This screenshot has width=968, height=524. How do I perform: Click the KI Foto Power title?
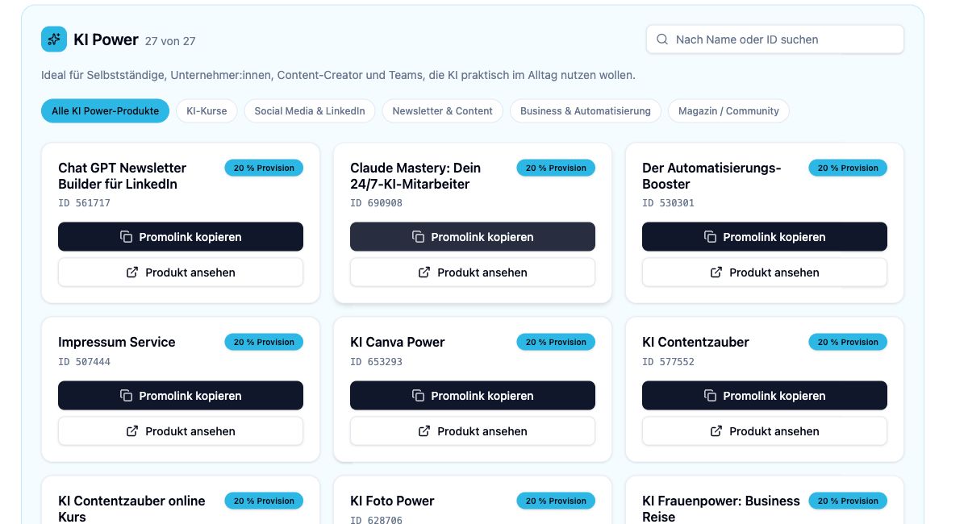[x=392, y=501]
